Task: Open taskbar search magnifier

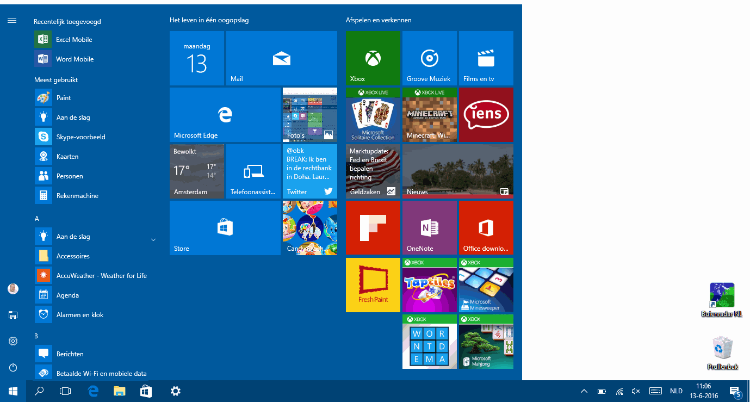Action: (x=39, y=391)
